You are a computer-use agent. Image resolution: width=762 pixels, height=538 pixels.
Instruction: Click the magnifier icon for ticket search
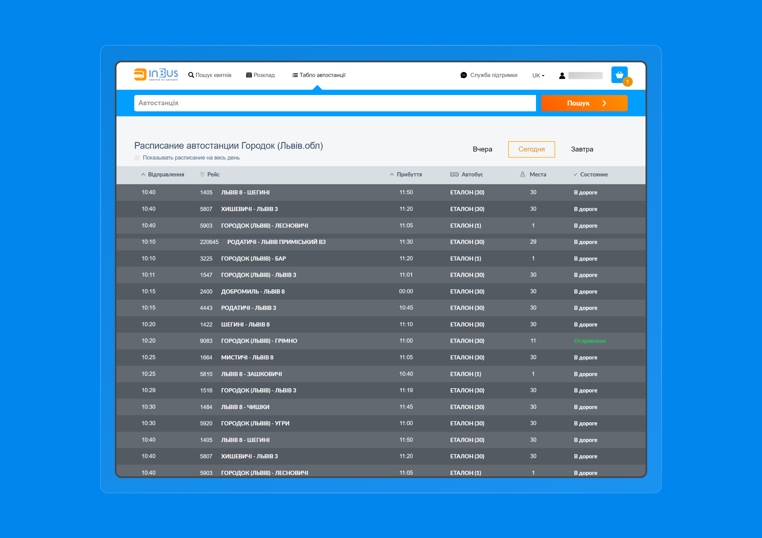tap(191, 75)
